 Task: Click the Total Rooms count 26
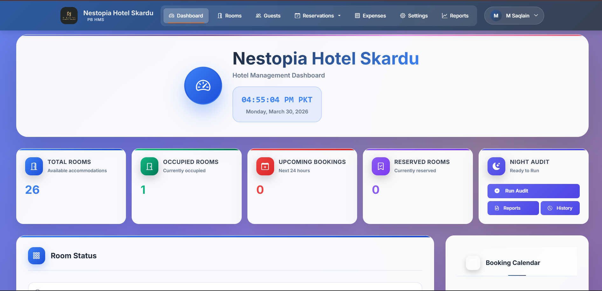(32, 190)
